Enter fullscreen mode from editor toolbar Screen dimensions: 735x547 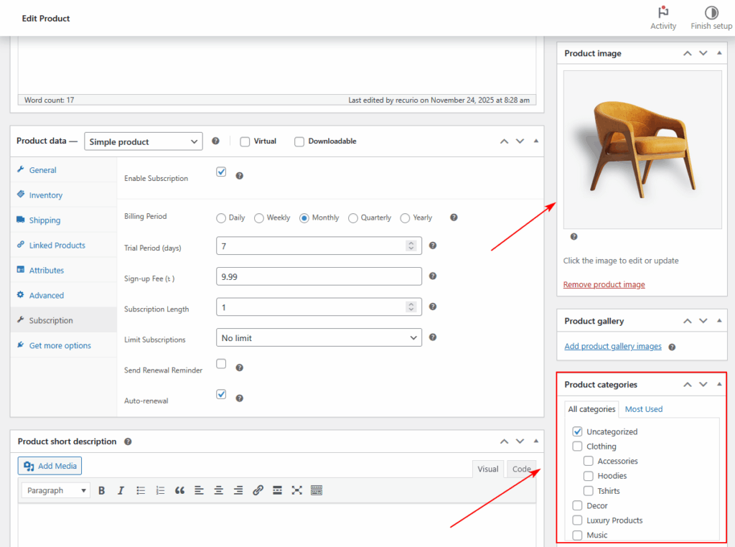tap(296, 490)
